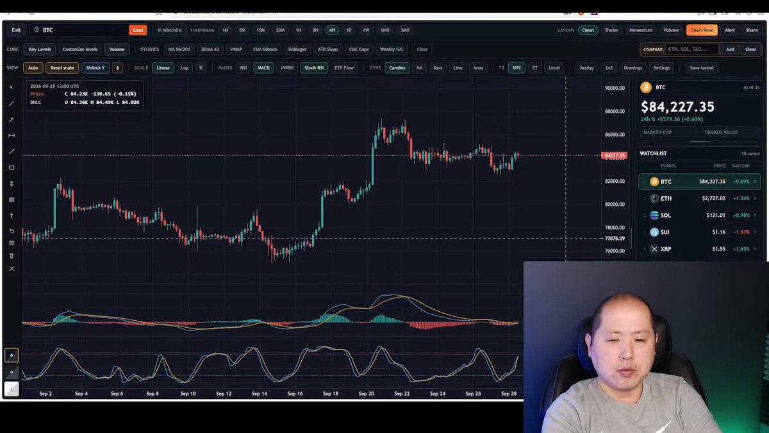Set time zone to Local
This screenshot has height=433, width=769.
(554, 67)
